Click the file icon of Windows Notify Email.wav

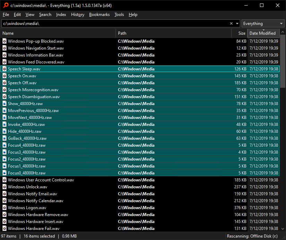pos(5,194)
